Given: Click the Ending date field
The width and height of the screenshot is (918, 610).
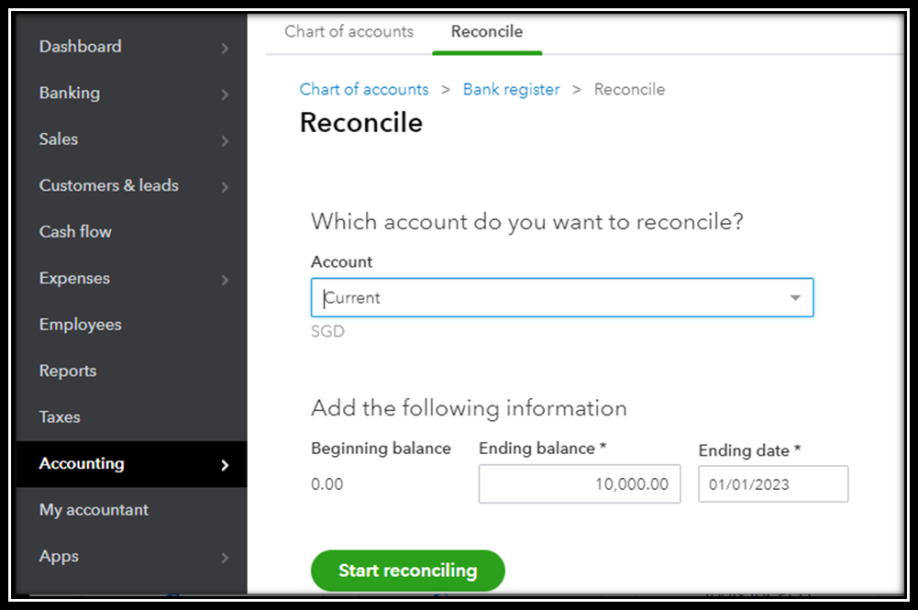Looking at the screenshot, I should coord(772,484).
